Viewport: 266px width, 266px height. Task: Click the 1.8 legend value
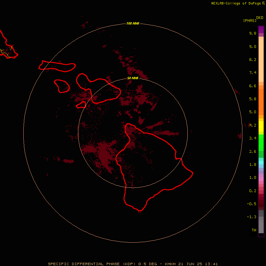tap(253, 165)
